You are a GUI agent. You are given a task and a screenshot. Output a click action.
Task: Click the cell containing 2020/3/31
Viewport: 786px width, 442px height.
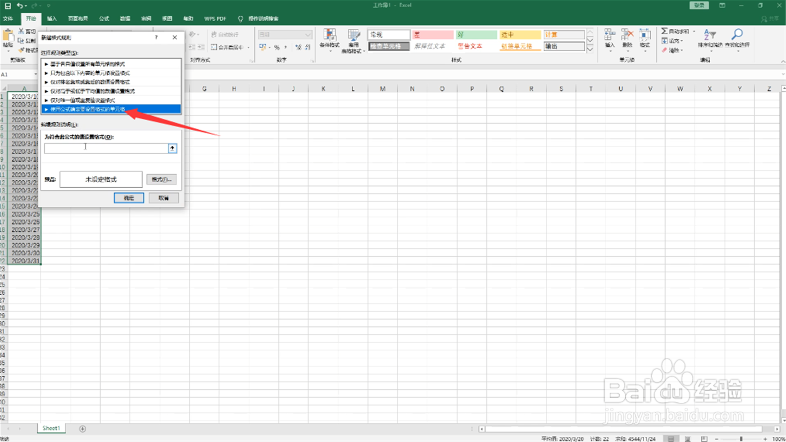[x=24, y=261]
